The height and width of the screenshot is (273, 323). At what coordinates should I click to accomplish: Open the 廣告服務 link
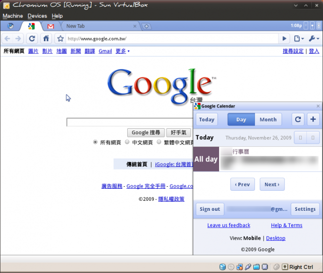click(x=112, y=186)
